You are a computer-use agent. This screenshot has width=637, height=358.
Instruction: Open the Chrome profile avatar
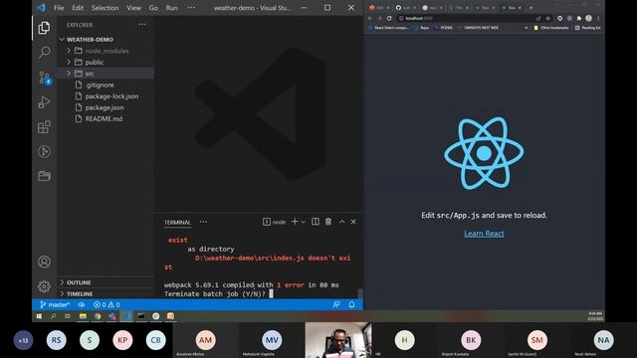tap(588, 18)
